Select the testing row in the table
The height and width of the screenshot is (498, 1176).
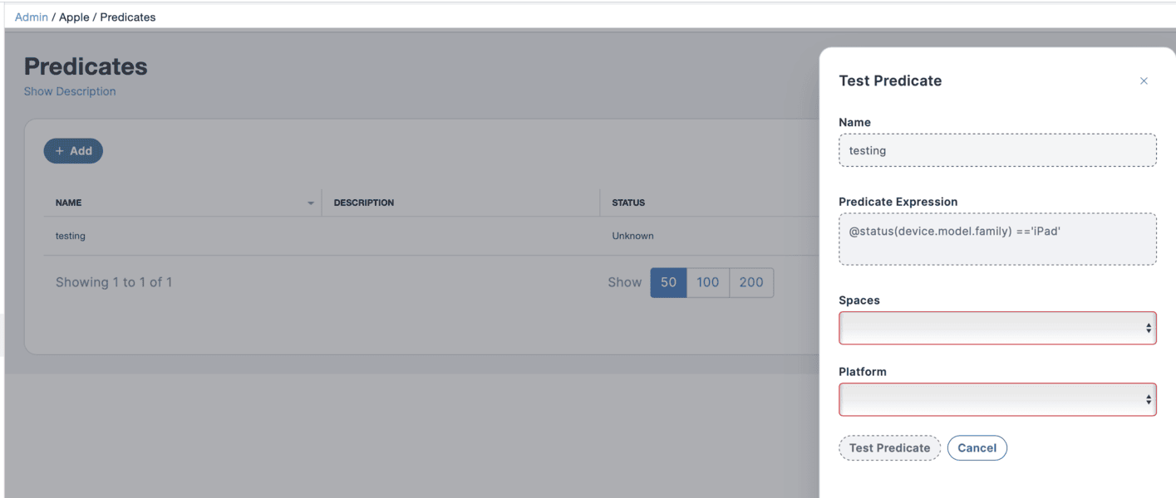click(71, 236)
